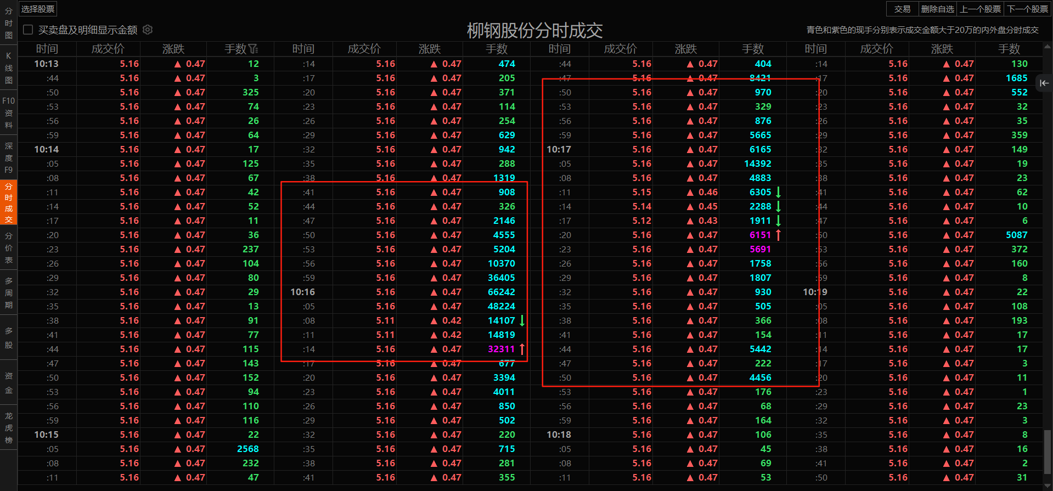
Task: Open 多周期 sidebar tab
Action: tap(8, 293)
